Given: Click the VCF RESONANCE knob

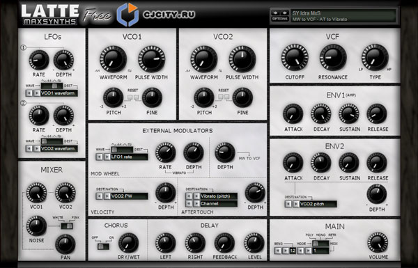Looking at the screenshot, I should [x=333, y=58].
